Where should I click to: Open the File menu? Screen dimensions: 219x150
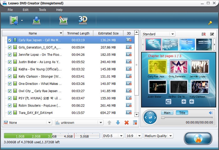pos(10,10)
